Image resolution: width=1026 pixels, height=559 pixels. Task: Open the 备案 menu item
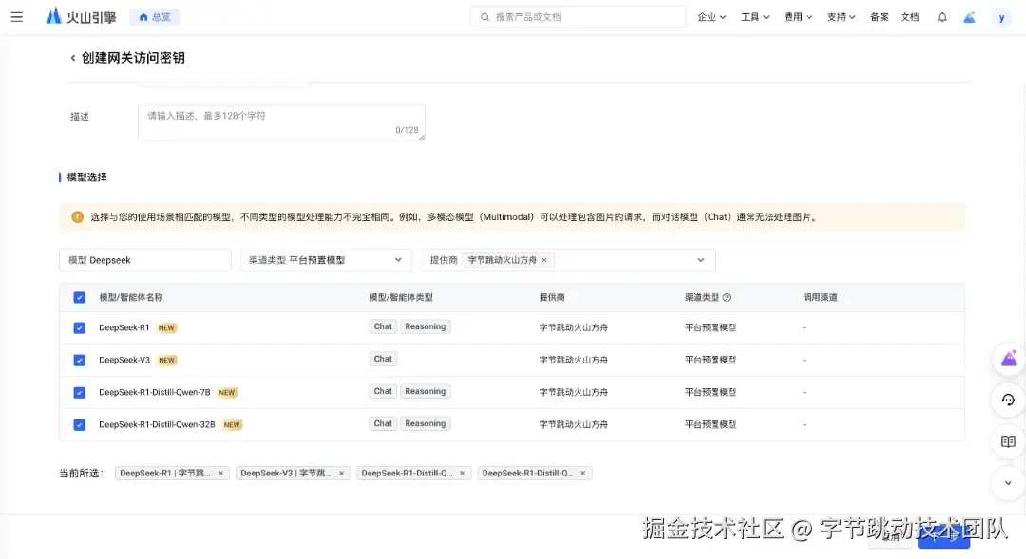(879, 17)
